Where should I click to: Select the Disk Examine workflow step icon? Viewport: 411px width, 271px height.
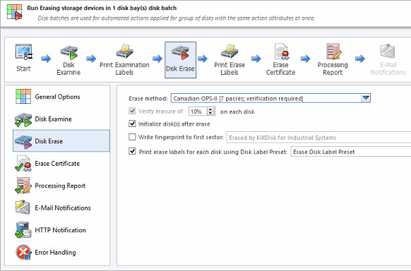68,52
